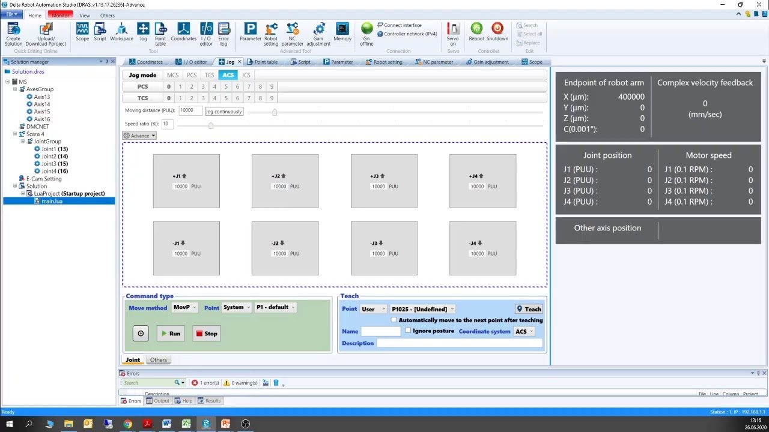Select main.lua in solution tree

click(x=52, y=201)
